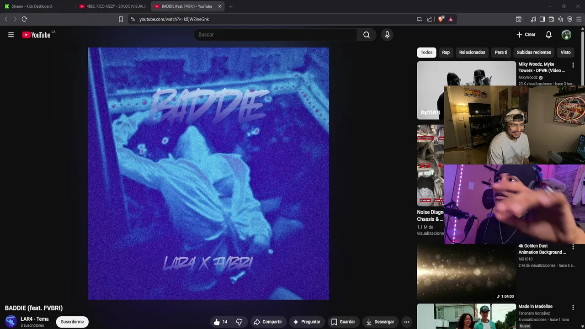Open the YouTube hamburger guide menu
Viewport: 585px width, 329px height.
pos(11,35)
